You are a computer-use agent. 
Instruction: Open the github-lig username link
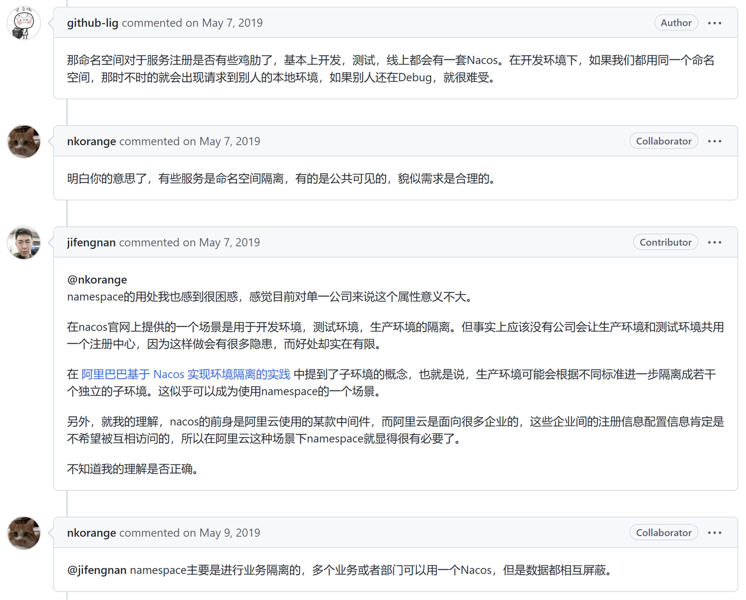tap(93, 23)
